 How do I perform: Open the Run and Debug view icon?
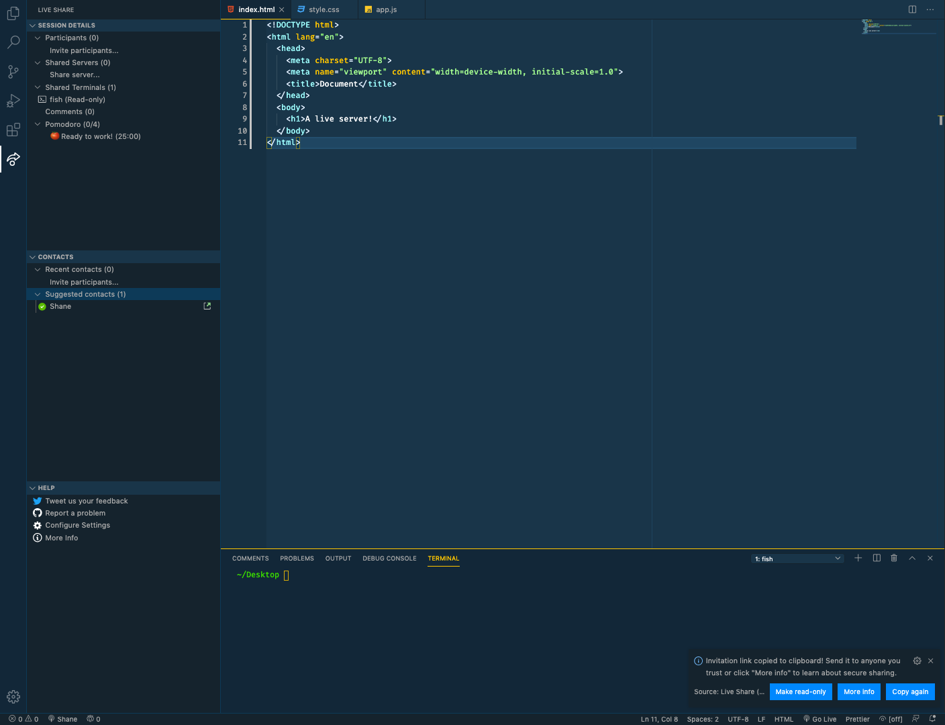point(13,101)
